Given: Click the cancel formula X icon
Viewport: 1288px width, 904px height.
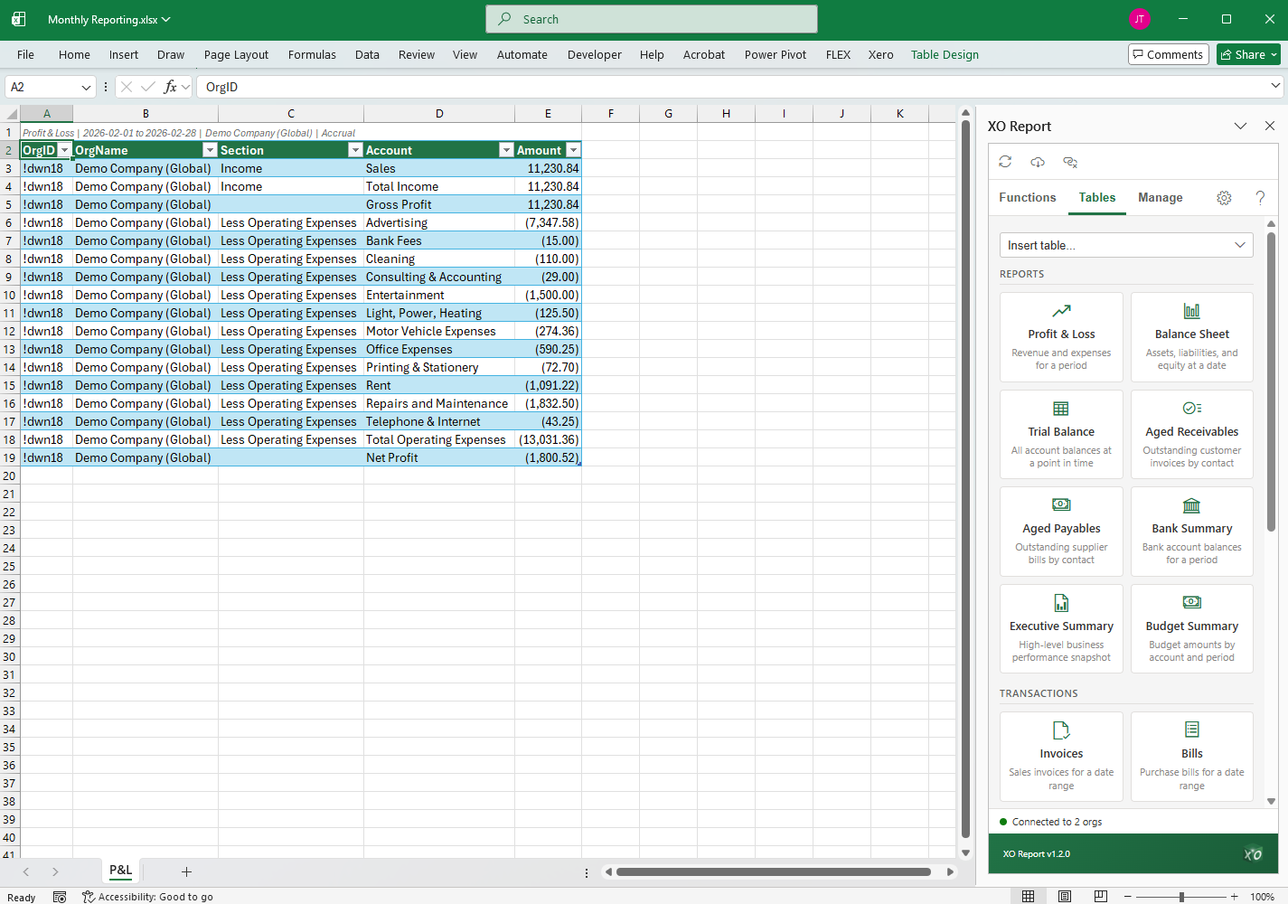Looking at the screenshot, I should click(x=127, y=87).
